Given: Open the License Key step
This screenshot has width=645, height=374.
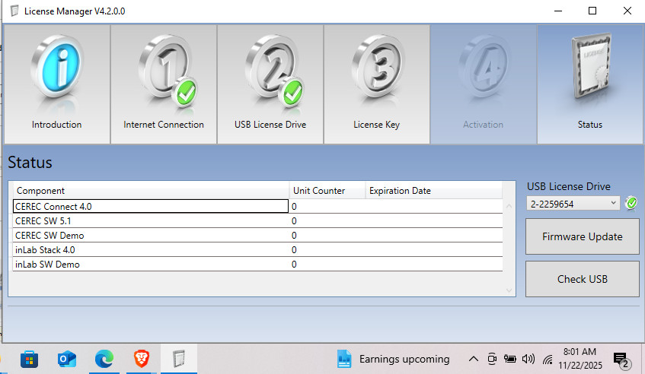Looking at the screenshot, I should [377, 84].
